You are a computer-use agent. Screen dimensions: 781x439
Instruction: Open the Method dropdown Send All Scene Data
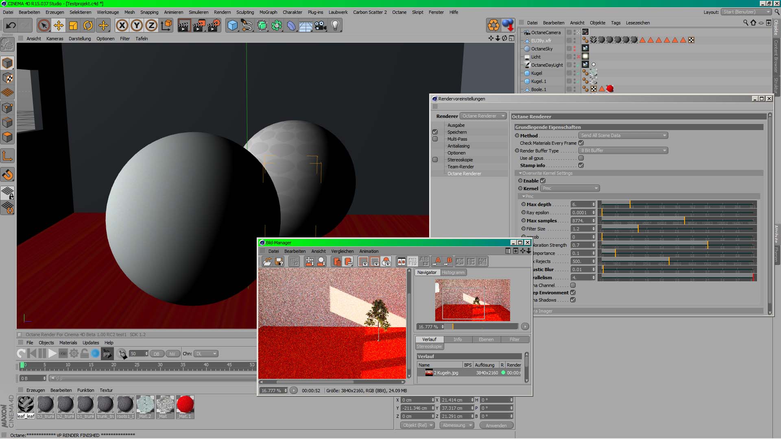pos(623,135)
